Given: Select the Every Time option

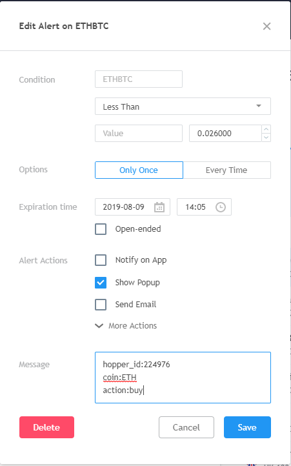Looking at the screenshot, I should coord(226,170).
